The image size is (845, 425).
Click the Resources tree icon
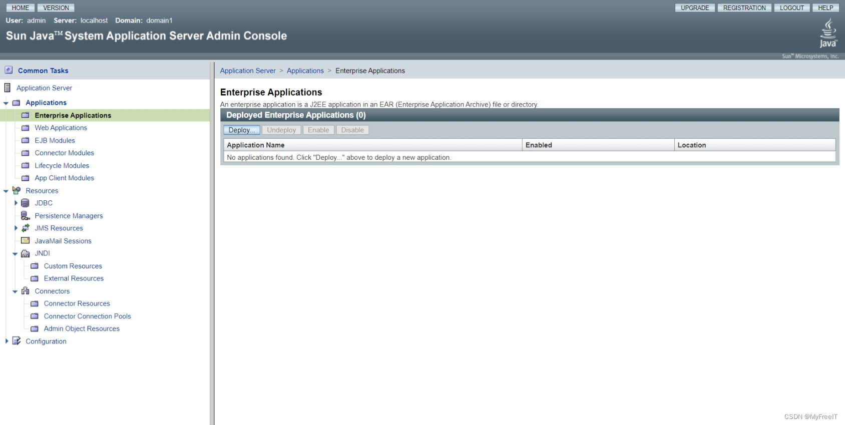[x=17, y=190]
